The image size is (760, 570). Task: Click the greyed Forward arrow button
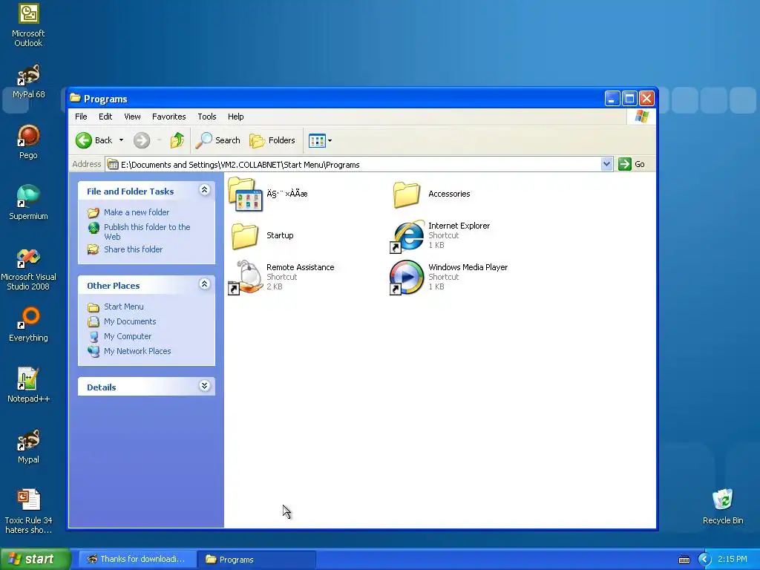[142, 140]
